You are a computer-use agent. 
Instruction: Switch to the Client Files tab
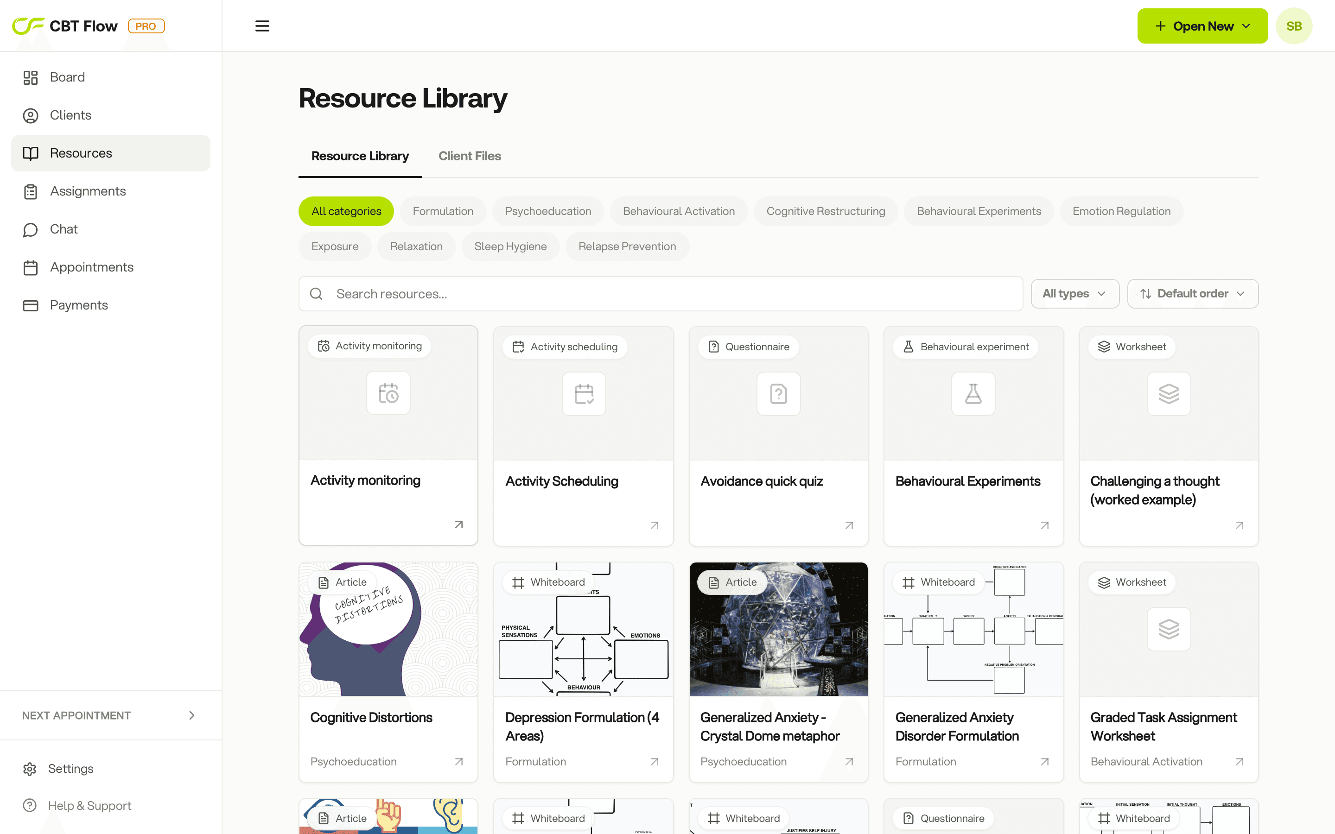coord(470,156)
